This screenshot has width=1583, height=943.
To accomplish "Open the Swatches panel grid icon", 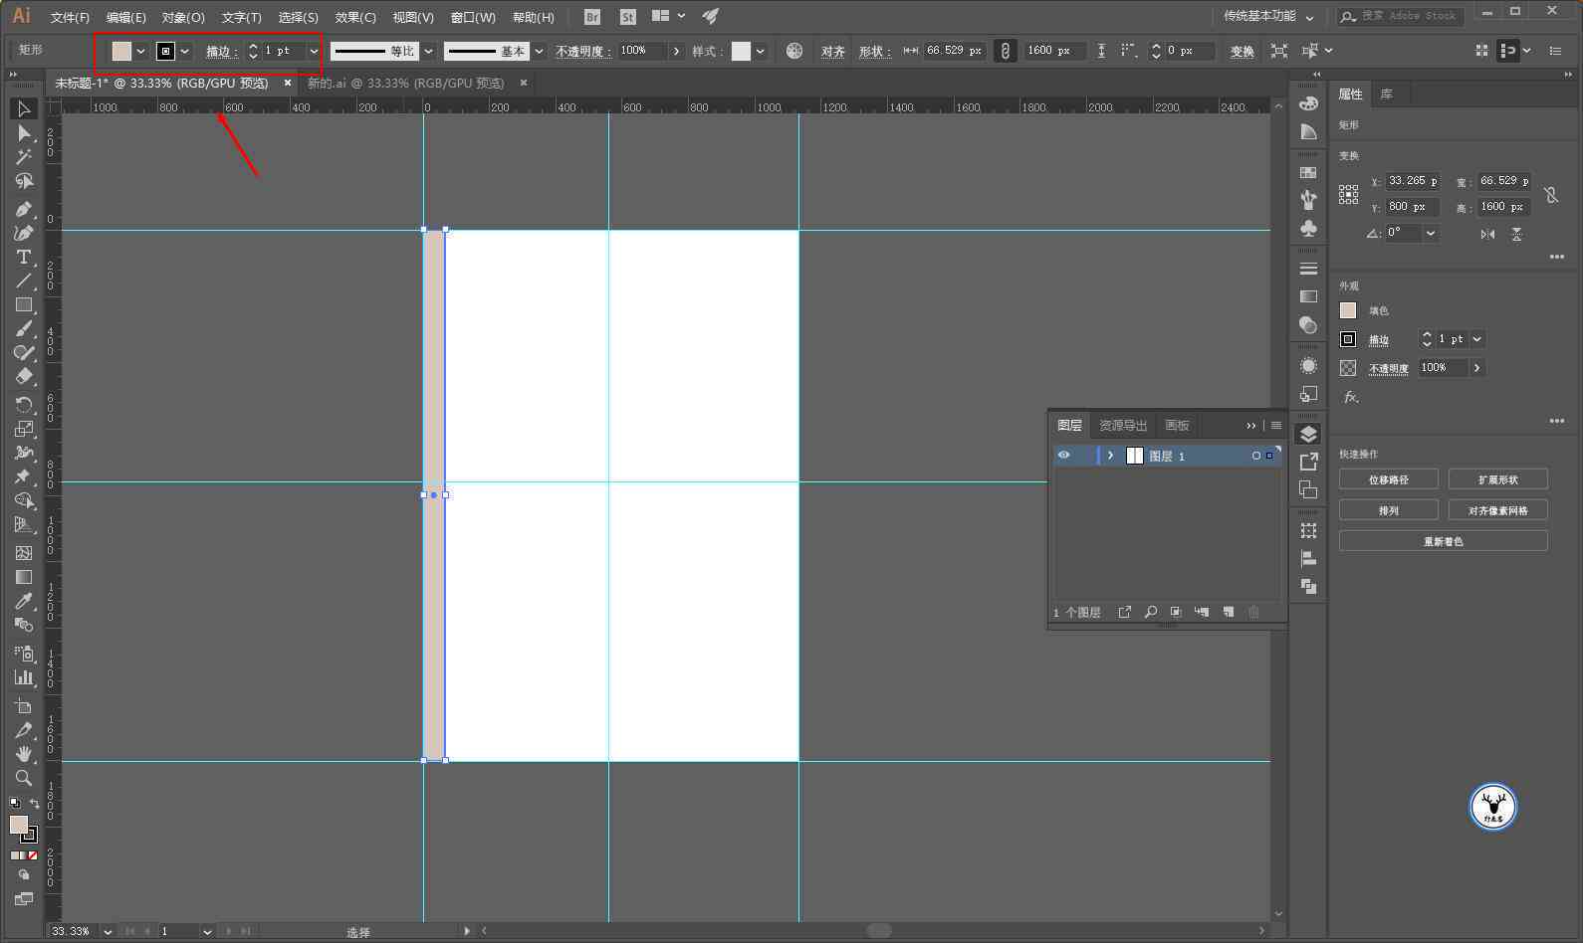I will pyautogui.click(x=1308, y=173).
